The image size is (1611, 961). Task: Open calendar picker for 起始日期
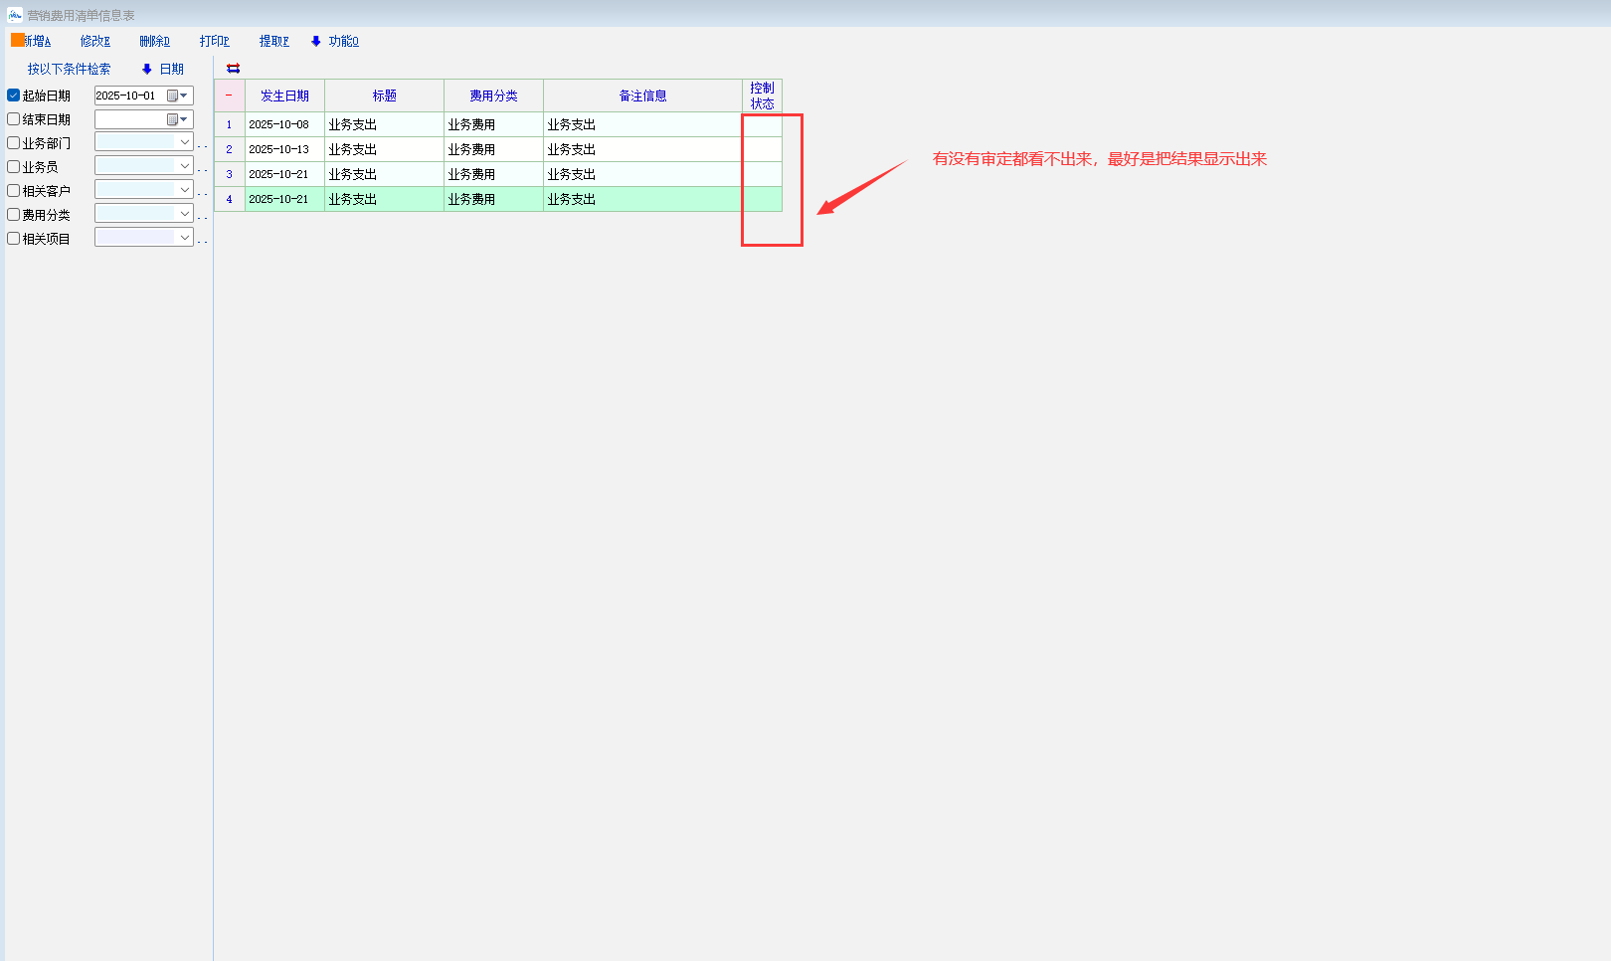coord(177,96)
